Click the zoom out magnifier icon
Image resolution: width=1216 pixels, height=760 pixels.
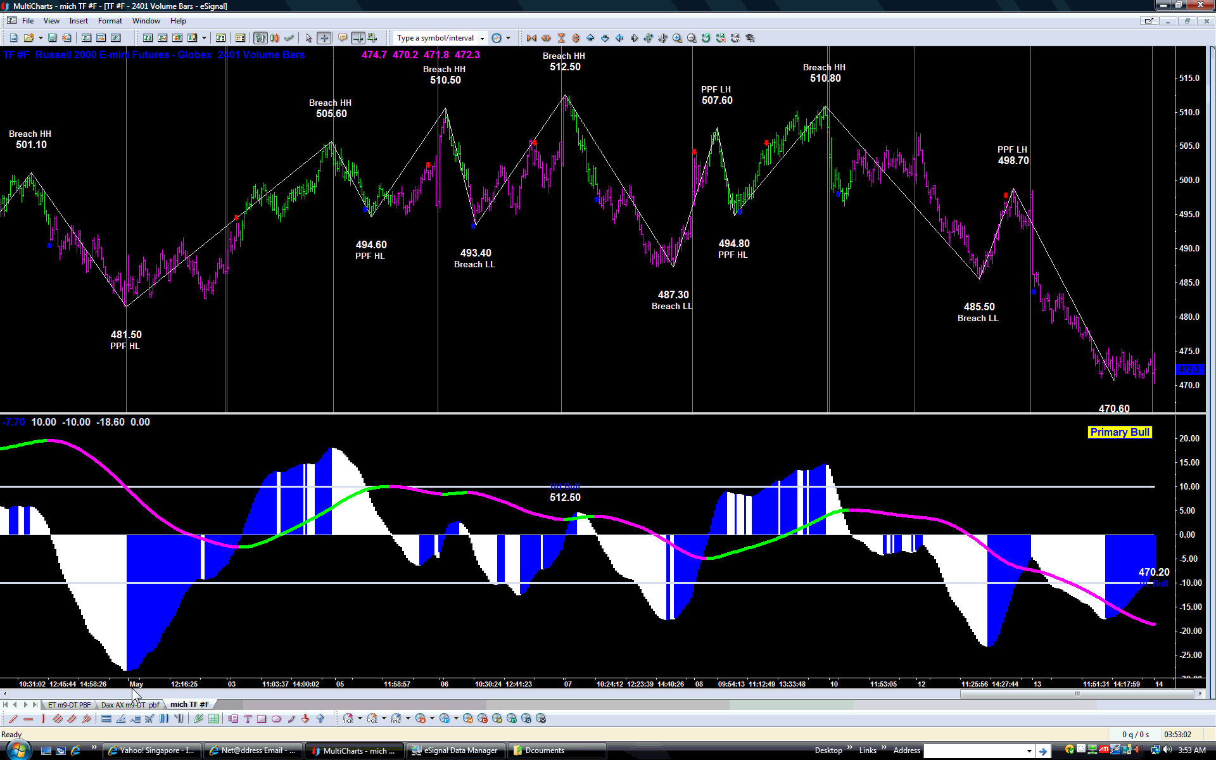(x=692, y=38)
